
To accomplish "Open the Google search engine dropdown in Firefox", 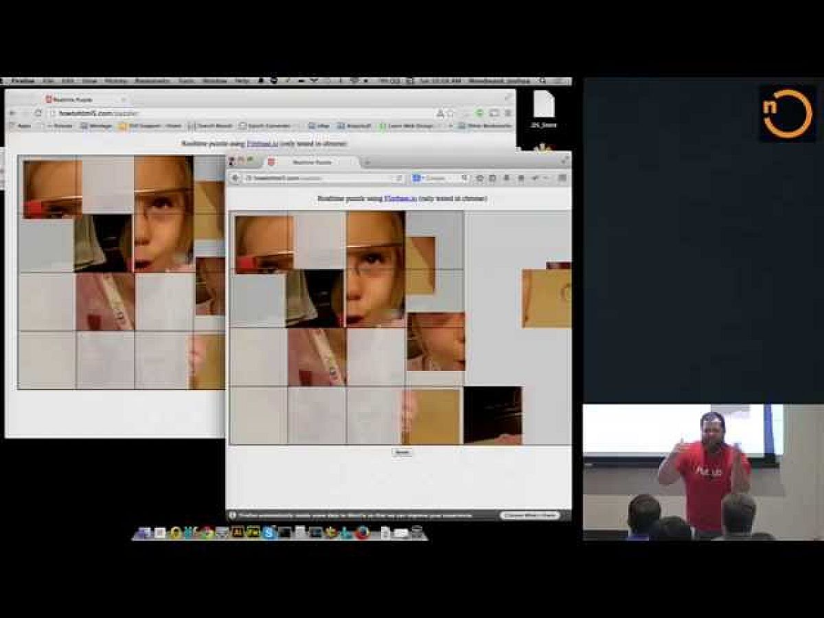I will point(417,179).
